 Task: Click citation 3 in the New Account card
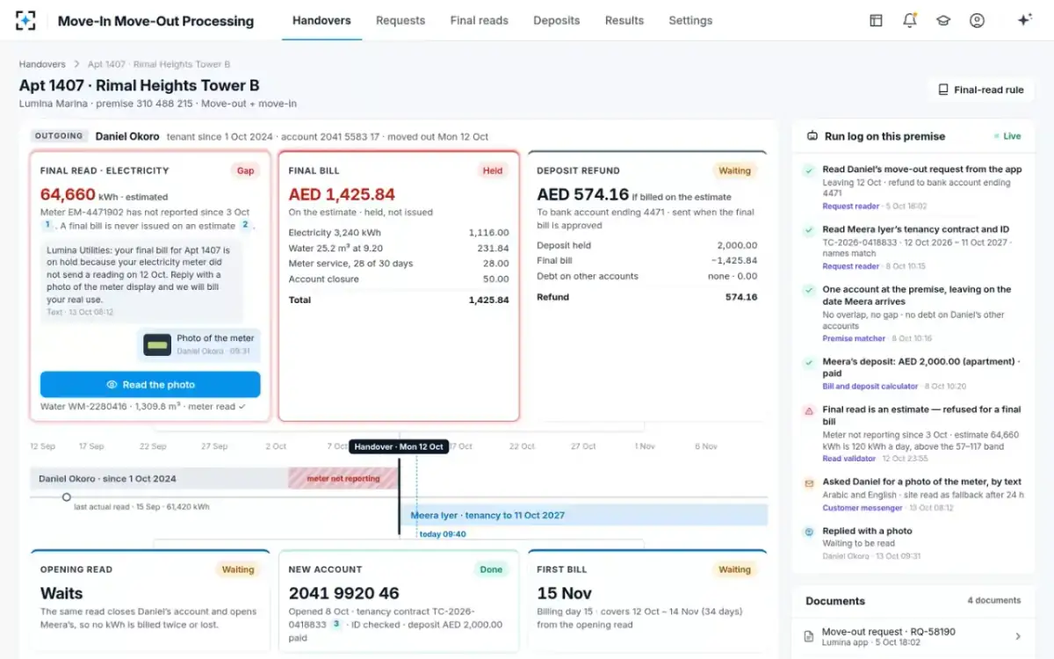click(x=336, y=624)
